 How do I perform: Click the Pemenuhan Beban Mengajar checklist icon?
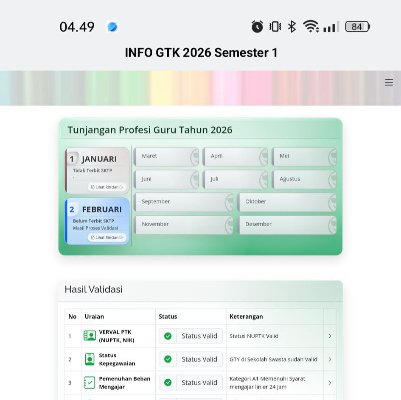90,383
